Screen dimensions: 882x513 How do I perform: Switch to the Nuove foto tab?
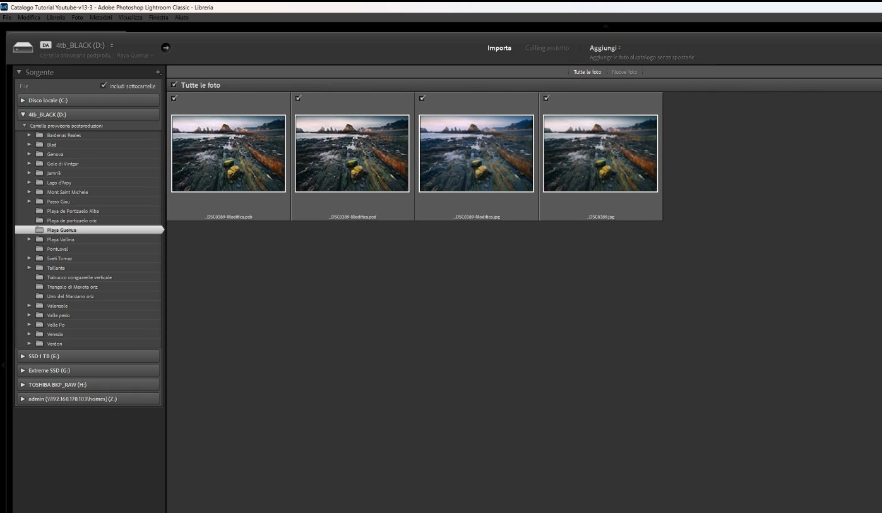(x=624, y=71)
